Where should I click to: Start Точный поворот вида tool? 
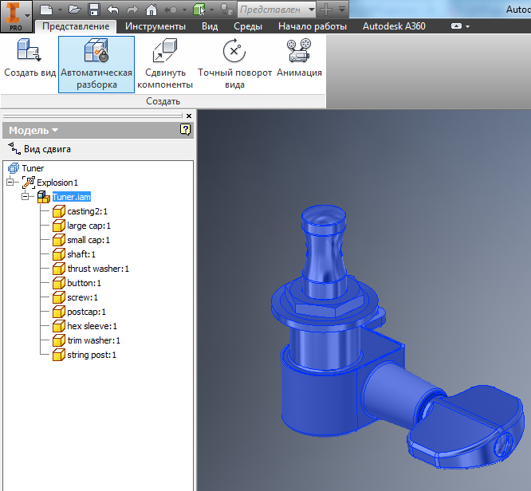point(234,65)
